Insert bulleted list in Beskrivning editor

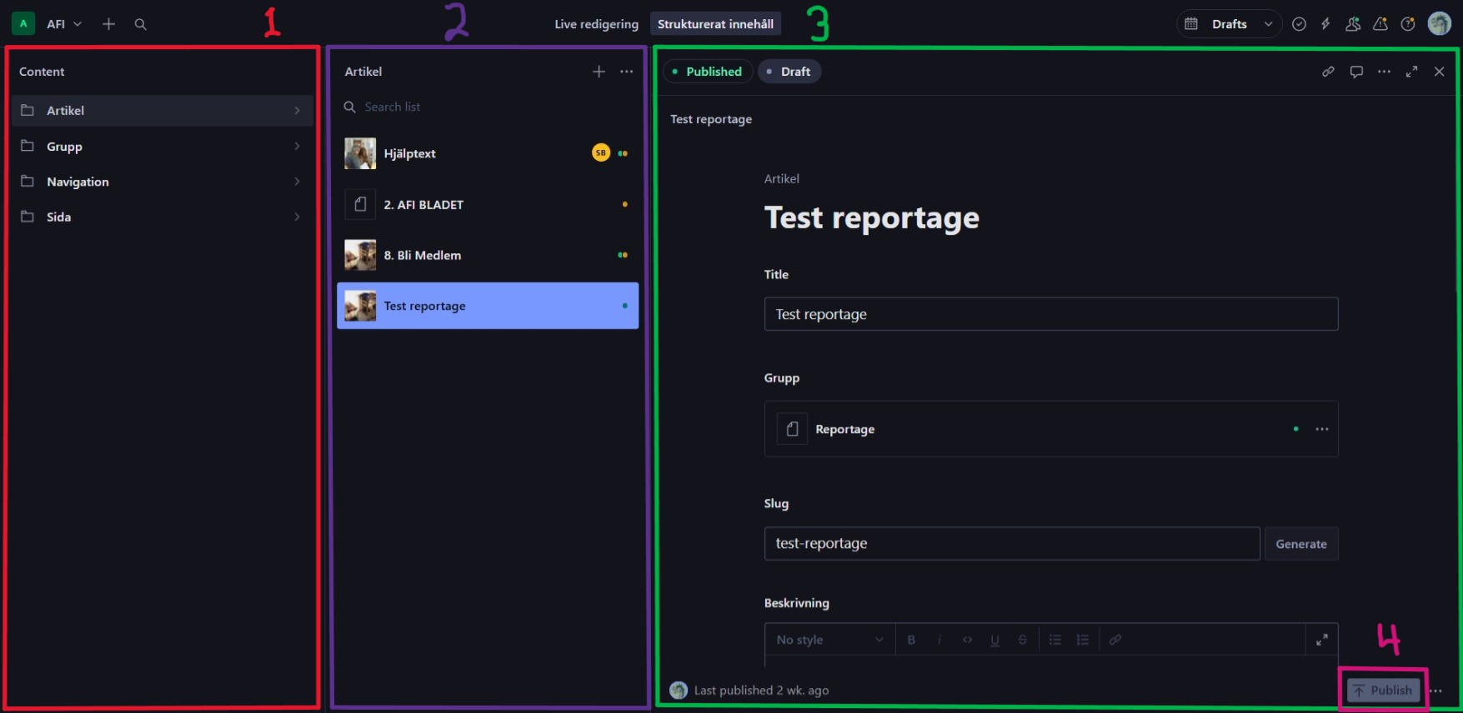[x=1055, y=640]
